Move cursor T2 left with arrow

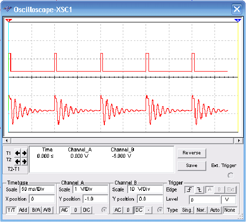17,162
